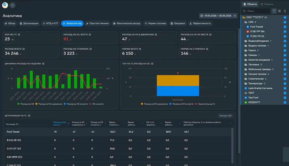289x166 pixels.
Task: Open info icon beside РАСХОД ВСЕГО
Action: [24, 49]
